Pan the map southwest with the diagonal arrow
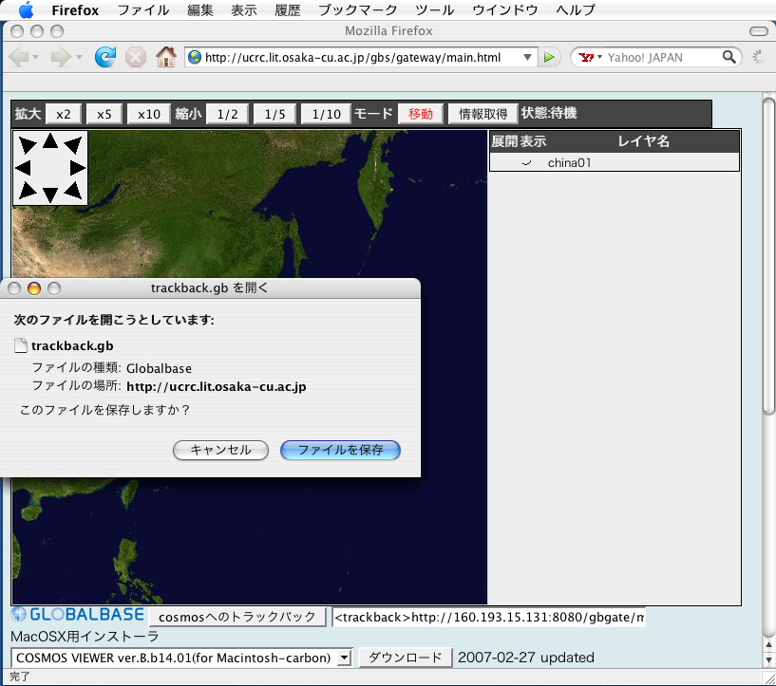776x686 pixels. pyautogui.click(x=28, y=191)
